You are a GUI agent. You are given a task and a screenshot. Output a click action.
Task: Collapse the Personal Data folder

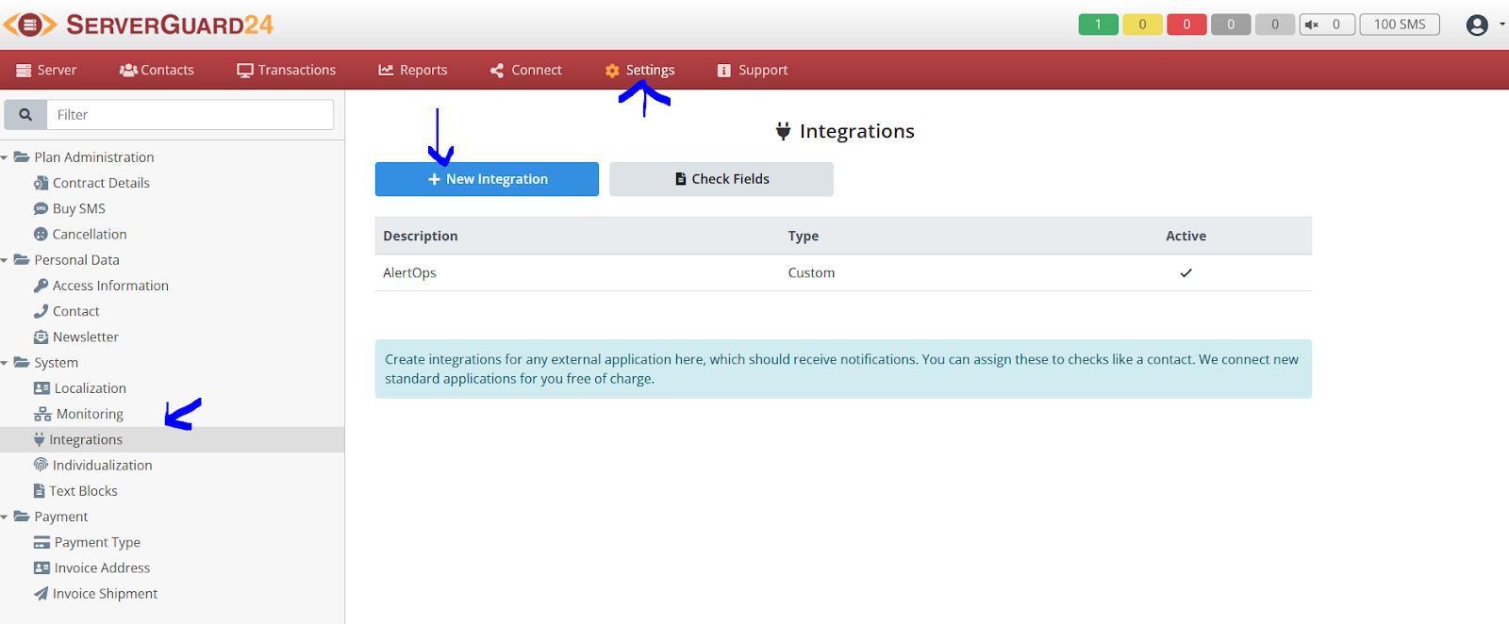point(6,260)
